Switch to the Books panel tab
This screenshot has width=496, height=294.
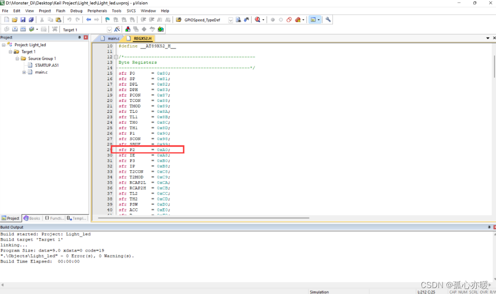click(x=32, y=218)
